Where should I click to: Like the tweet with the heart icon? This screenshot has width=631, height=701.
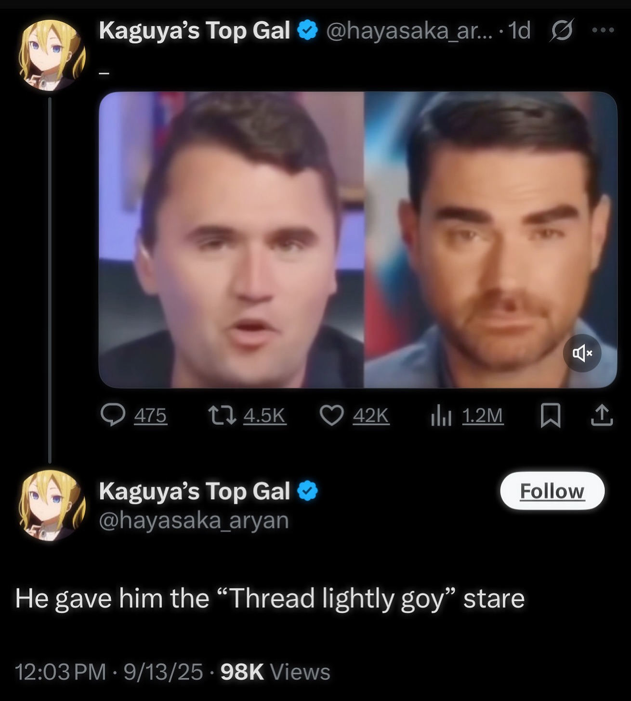click(x=332, y=415)
